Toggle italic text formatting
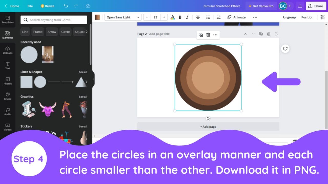328x184 pixels. pyautogui.click(x=187, y=17)
